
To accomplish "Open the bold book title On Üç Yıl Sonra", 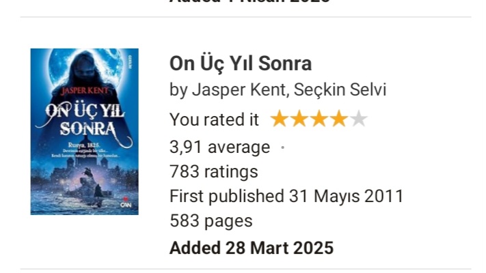I will click(240, 63).
